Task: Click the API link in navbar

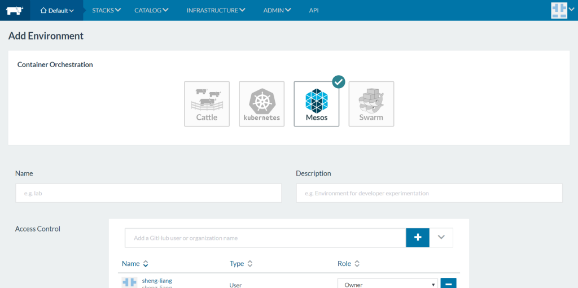Action: coord(314,10)
